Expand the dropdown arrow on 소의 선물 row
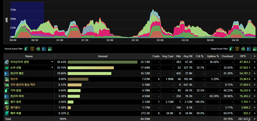 tap(52, 67)
